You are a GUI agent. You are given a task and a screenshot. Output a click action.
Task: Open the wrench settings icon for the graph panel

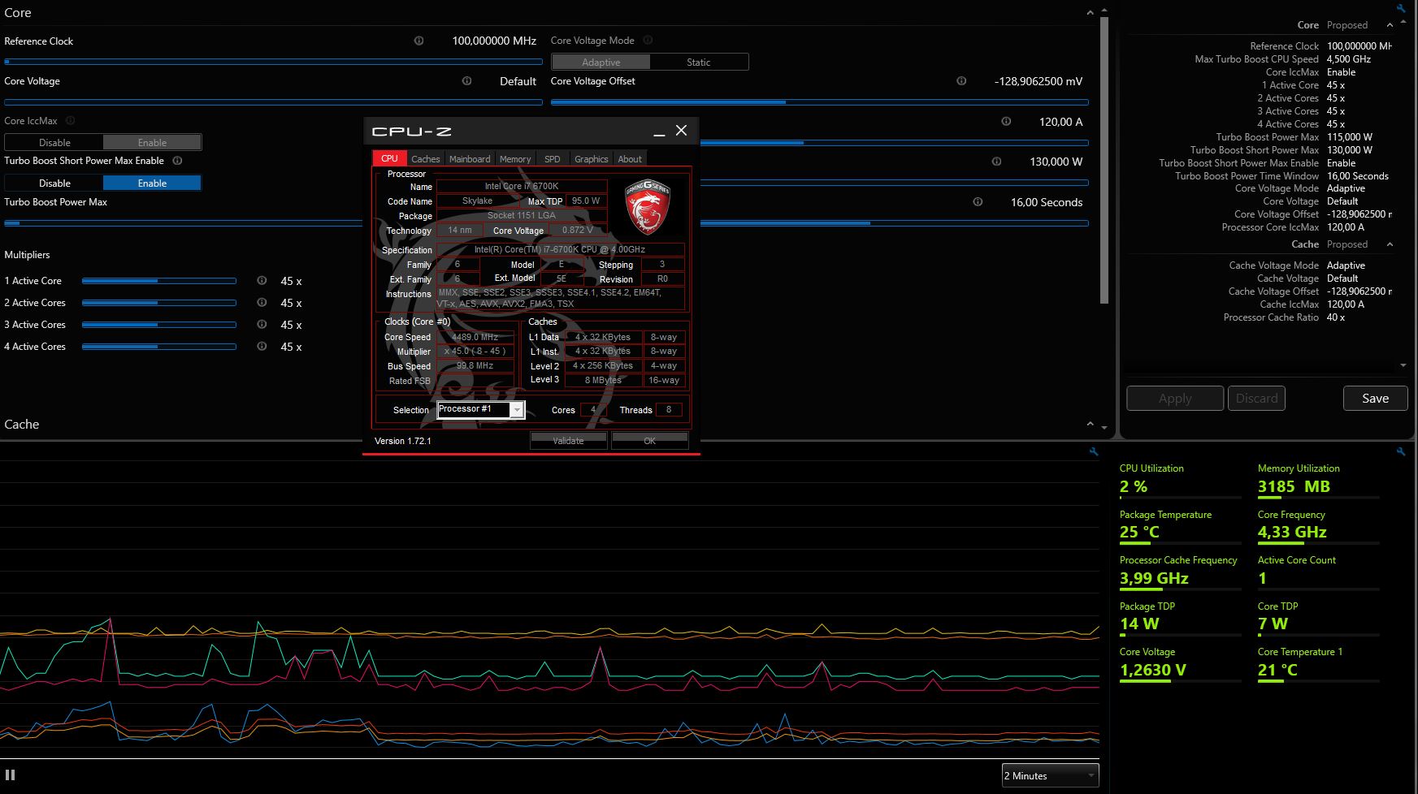pyautogui.click(x=1094, y=452)
